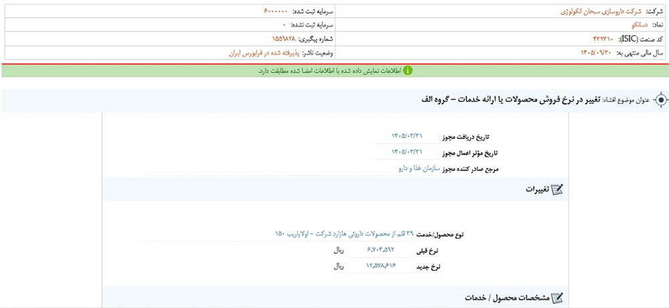Click the label نرخ جدید
This screenshot has height=308, width=669.
[x=428, y=267]
